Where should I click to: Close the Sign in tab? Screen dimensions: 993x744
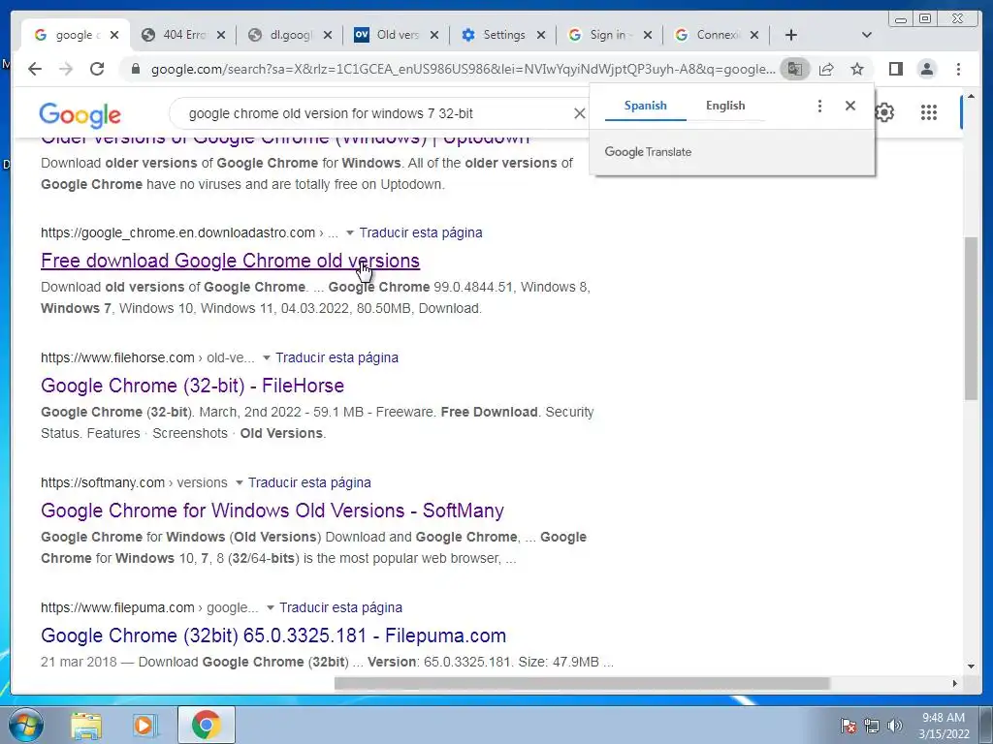click(647, 36)
